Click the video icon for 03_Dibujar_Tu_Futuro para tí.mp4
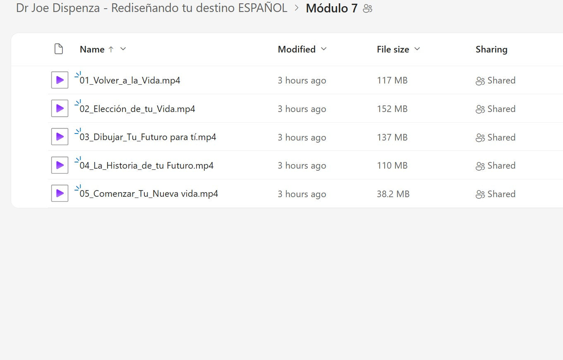This screenshot has width=563, height=360. [60, 137]
